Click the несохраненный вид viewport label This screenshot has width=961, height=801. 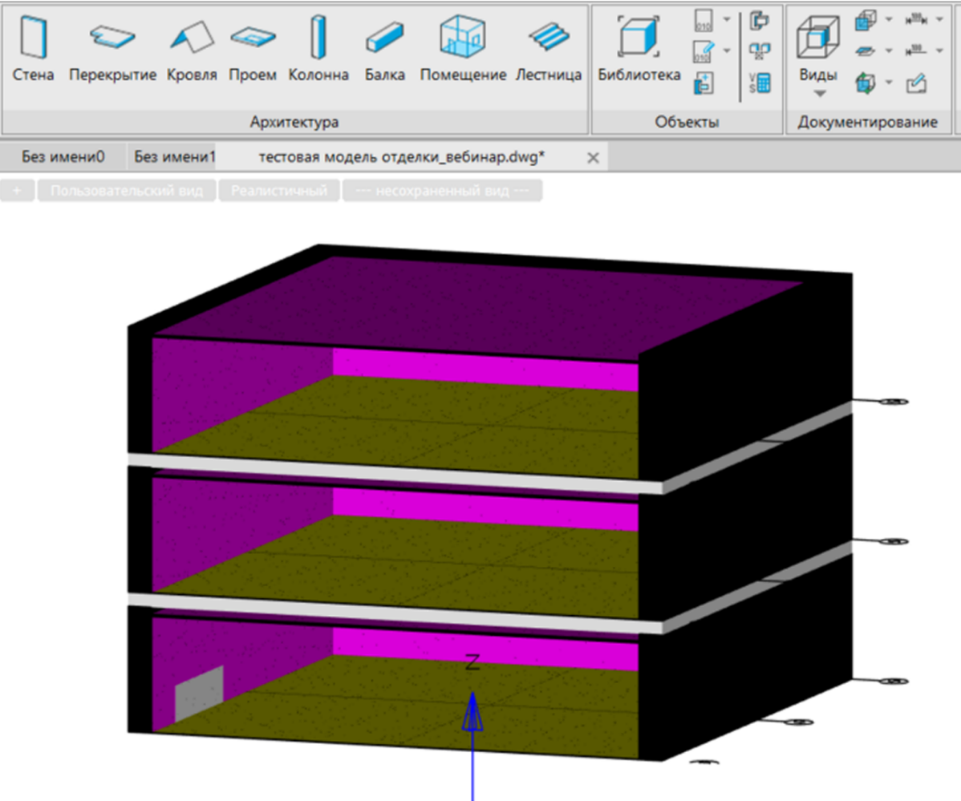[442, 191]
